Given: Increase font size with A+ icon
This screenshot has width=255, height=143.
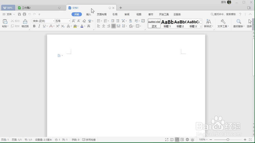Looking at the screenshot, I should pos(74,21).
